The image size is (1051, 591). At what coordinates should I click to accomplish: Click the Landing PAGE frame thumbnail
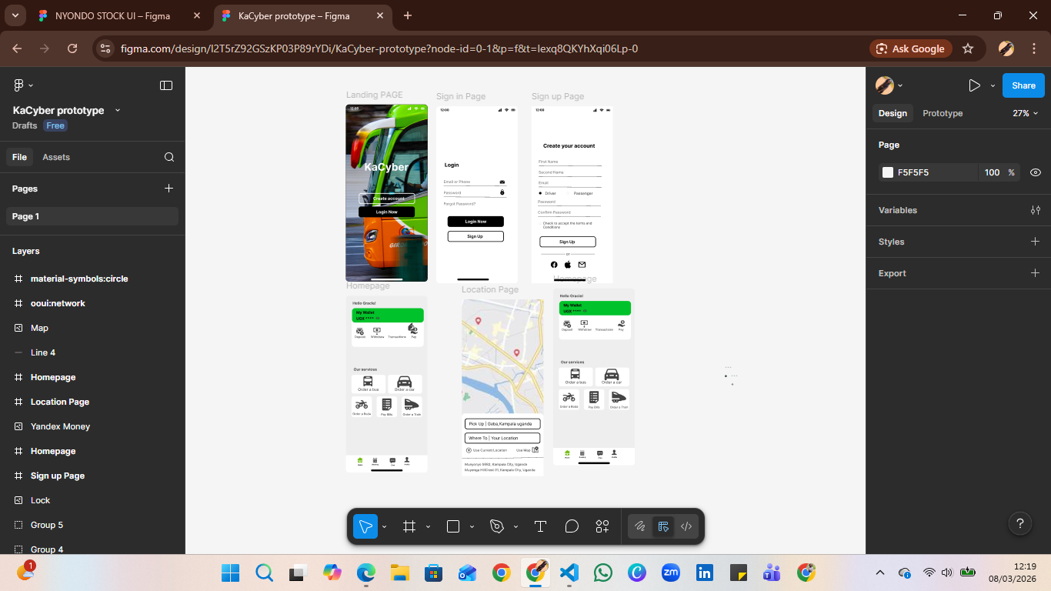(x=386, y=193)
